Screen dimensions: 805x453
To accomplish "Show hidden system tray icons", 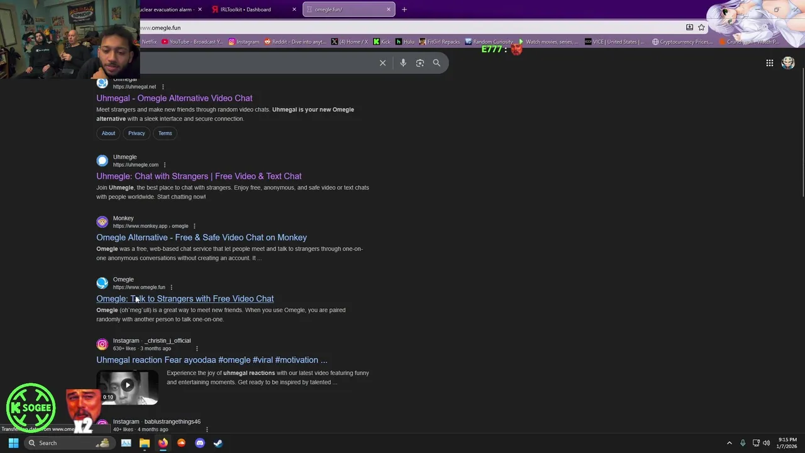I will point(730,443).
